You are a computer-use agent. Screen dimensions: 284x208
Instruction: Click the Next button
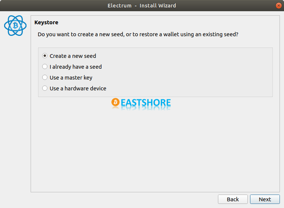coord(265,199)
